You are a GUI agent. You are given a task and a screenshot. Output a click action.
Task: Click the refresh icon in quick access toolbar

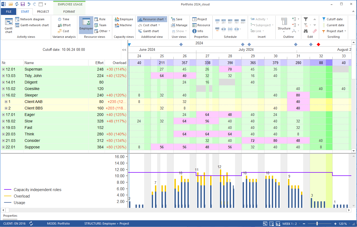17,4
